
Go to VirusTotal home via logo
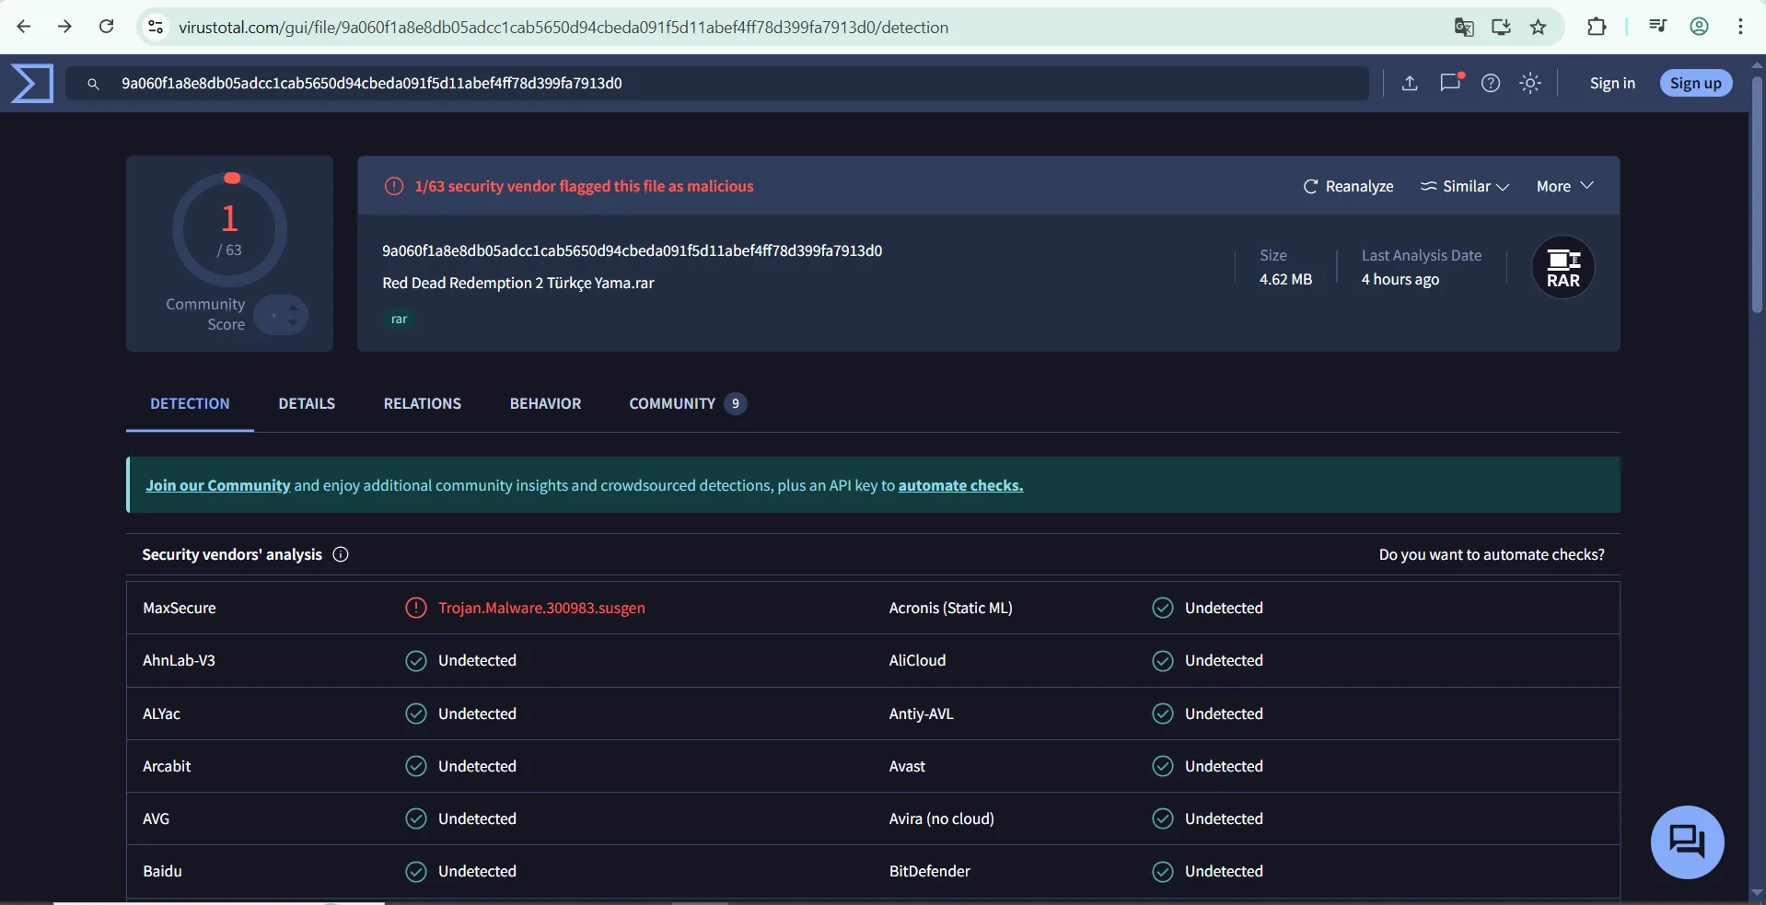(32, 83)
